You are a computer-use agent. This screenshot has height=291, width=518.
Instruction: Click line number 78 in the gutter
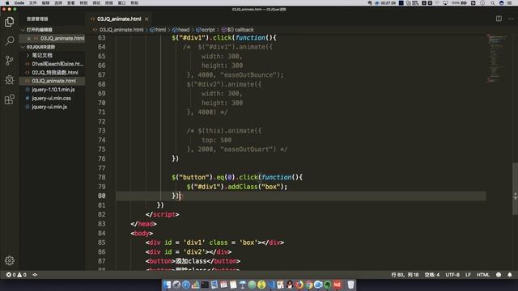101,178
